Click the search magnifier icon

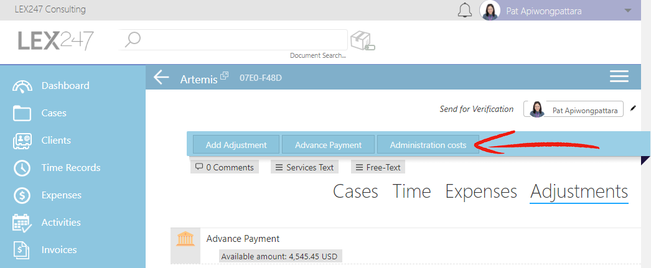coord(133,40)
